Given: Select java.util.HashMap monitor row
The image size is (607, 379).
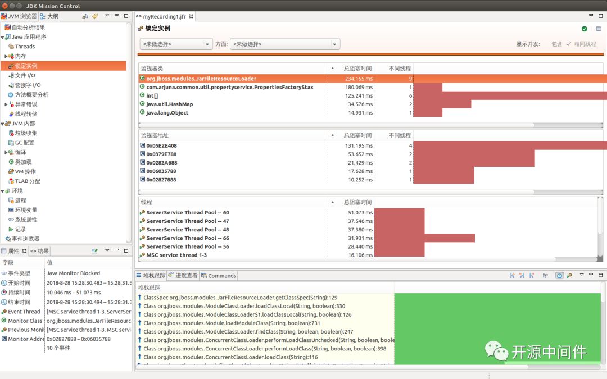Looking at the screenshot, I should (x=373, y=104).
